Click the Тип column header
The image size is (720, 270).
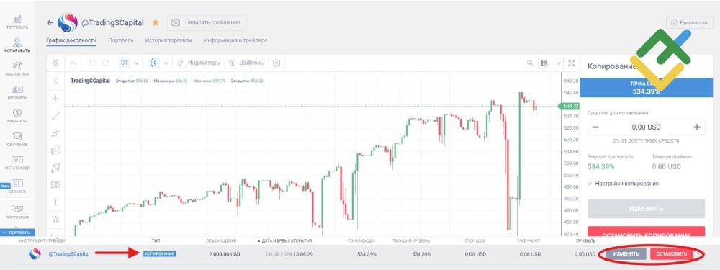[156, 240]
